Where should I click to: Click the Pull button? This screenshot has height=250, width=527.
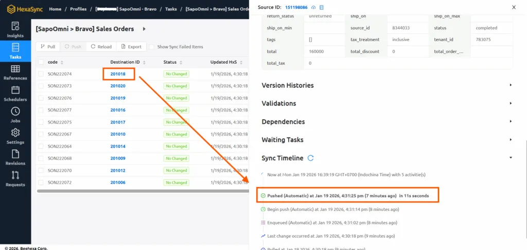(48, 47)
